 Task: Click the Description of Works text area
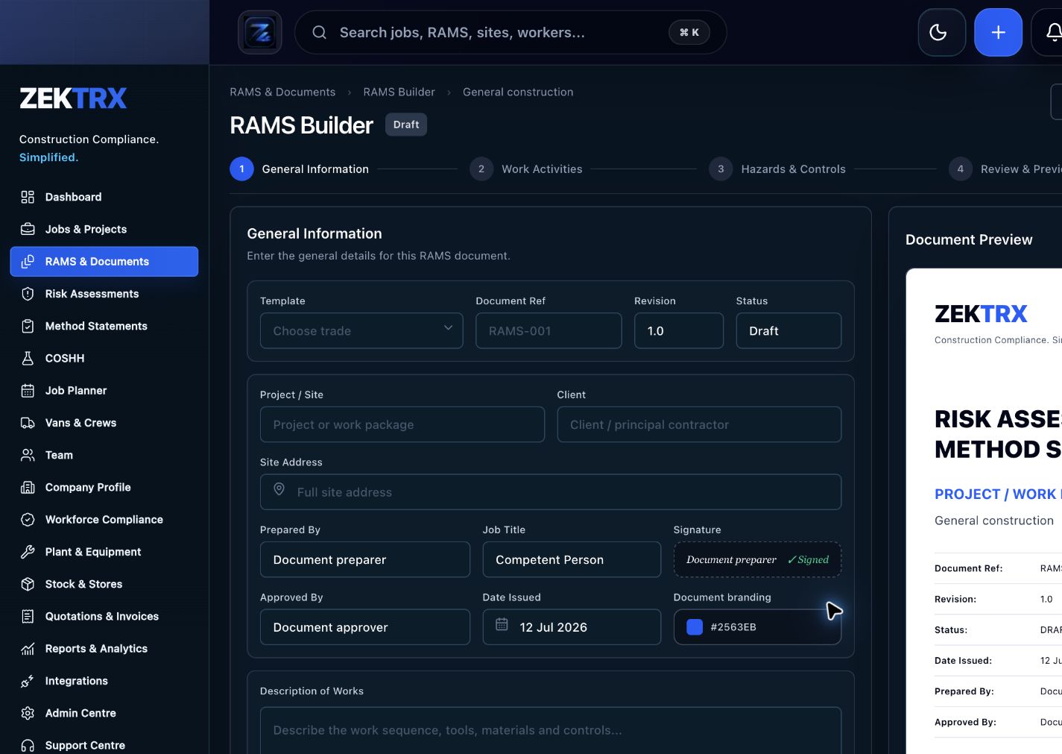[551, 731]
